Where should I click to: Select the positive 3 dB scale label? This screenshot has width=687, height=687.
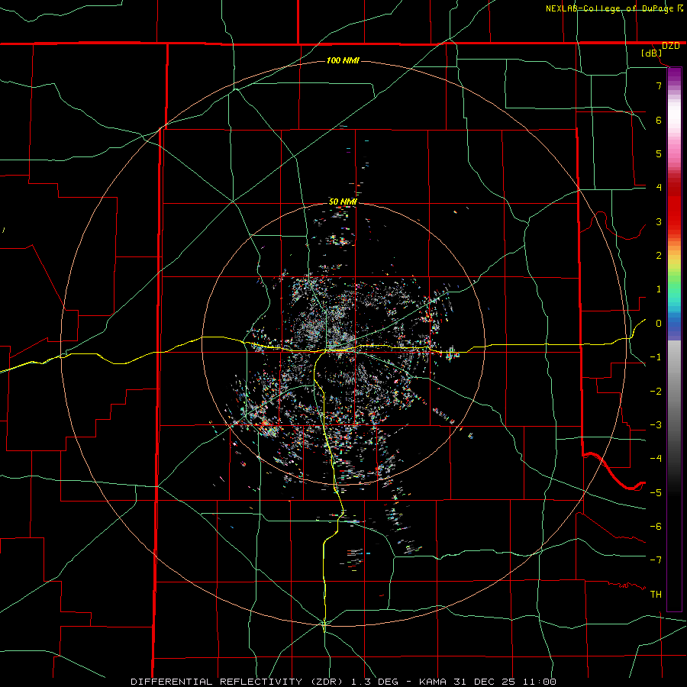[659, 221]
